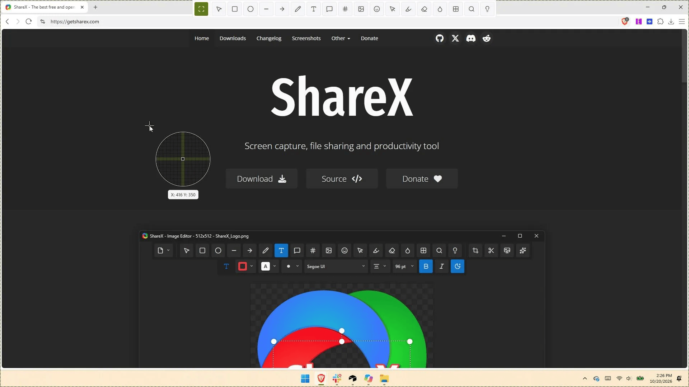The image size is (689, 387).
Task: Select the Rectangle tool in the top capture toolbar
Action: [235, 9]
